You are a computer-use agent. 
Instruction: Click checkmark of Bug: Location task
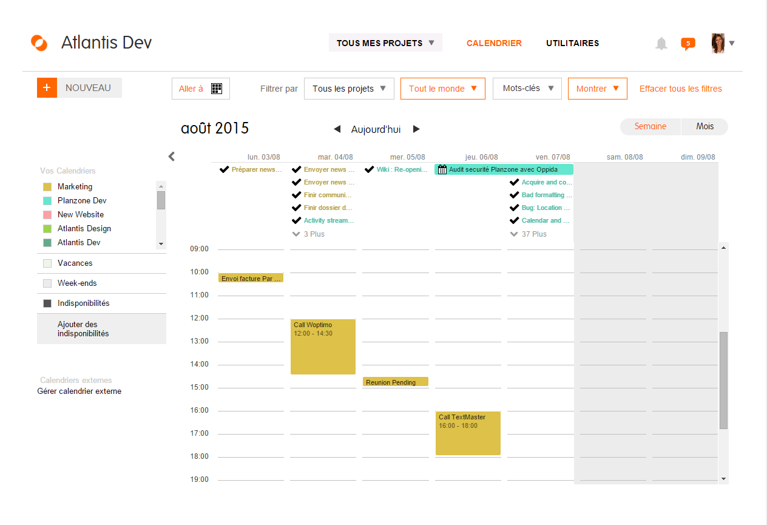pyautogui.click(x=515, y=208)
